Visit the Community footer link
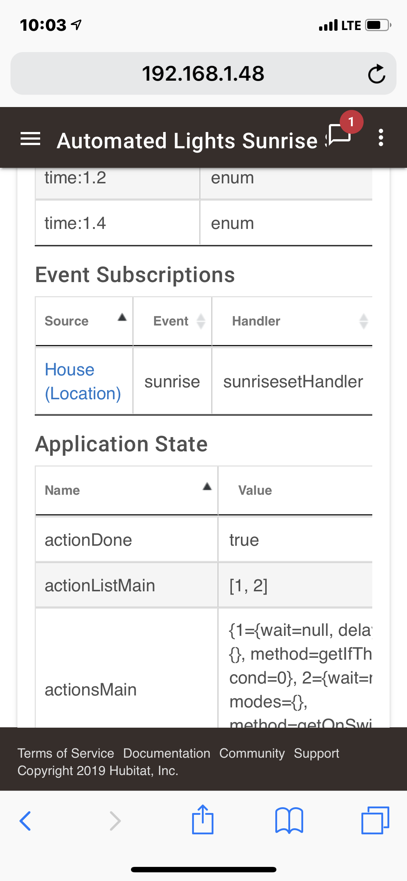 click(x=252, y=753)
